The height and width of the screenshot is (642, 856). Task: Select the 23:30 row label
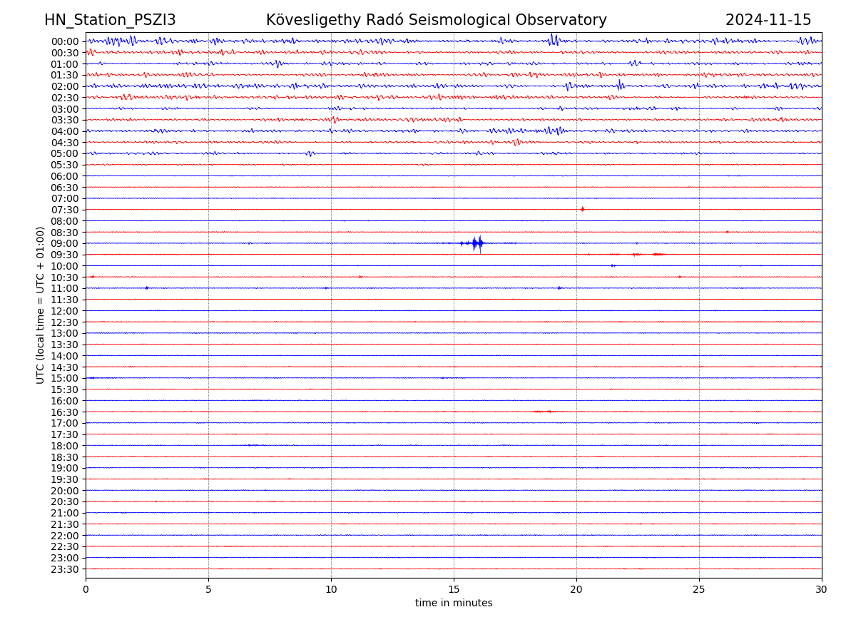point(64,569)
